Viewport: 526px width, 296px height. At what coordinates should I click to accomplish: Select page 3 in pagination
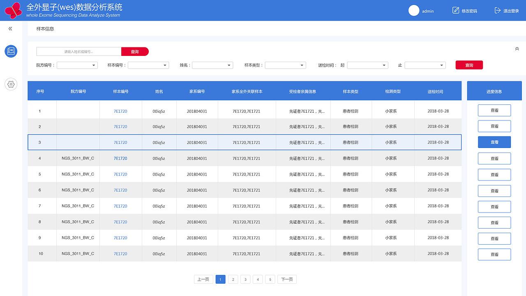pyautogui.click(x=245, y=280)
